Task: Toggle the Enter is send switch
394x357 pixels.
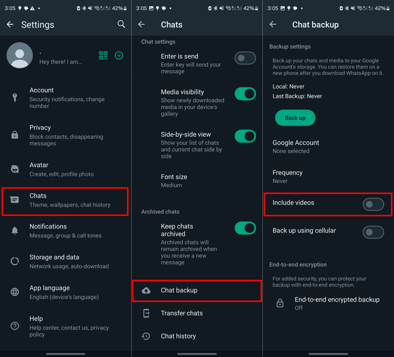Action: pyautogui.click(x=245, y=58)
